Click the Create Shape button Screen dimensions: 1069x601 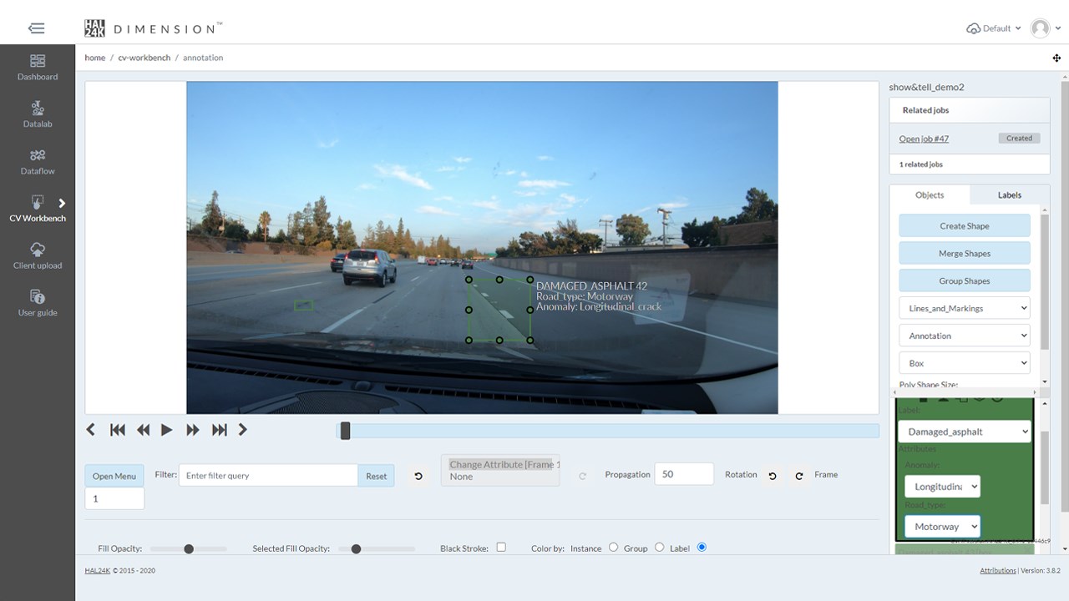coord(965,225)
